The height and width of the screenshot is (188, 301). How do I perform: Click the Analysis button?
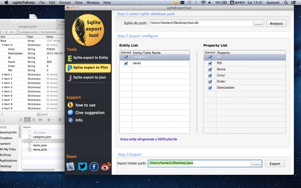click(x=276, y=23)
